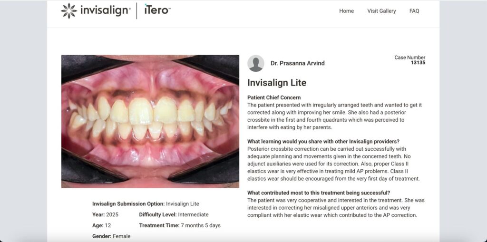Open the Visit Gallery menu item
Image resolution: width=487 pixels, height=242 pixels.
(381, 11)
